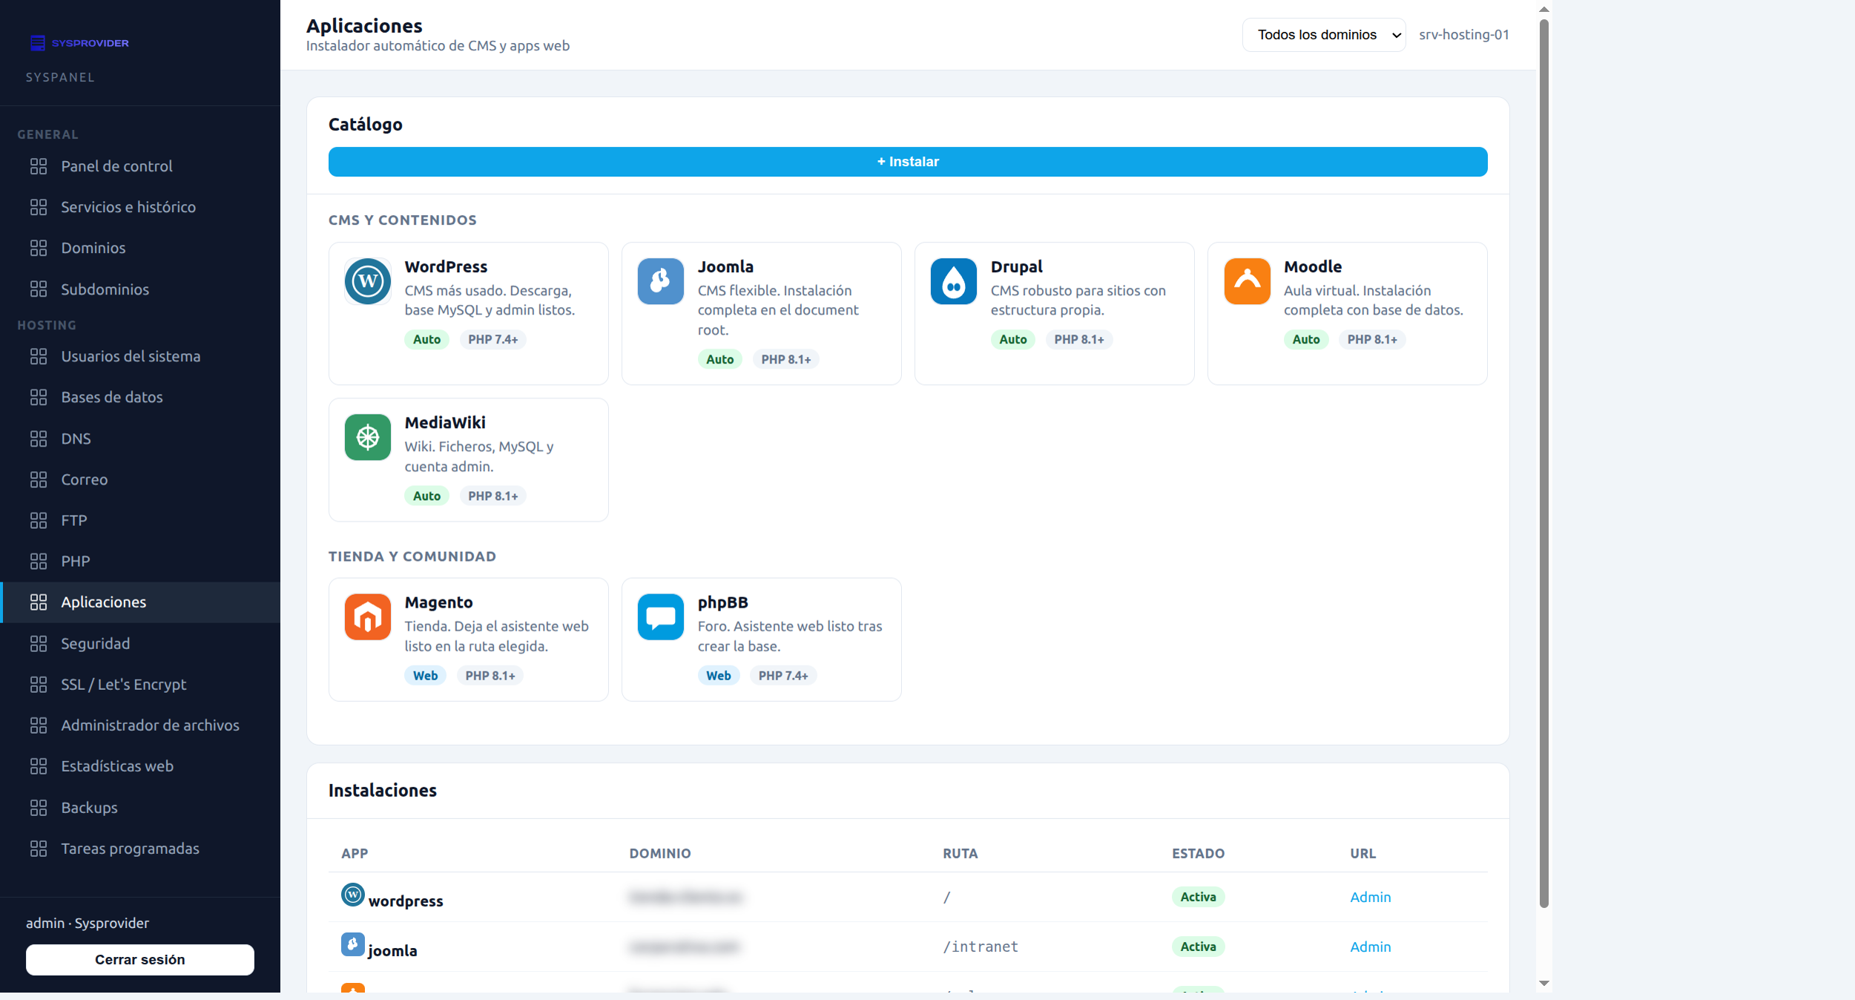Click the joomla row icon in Instalaciones
This screenshot has height=1000, width=1855.
pos(353,944)
